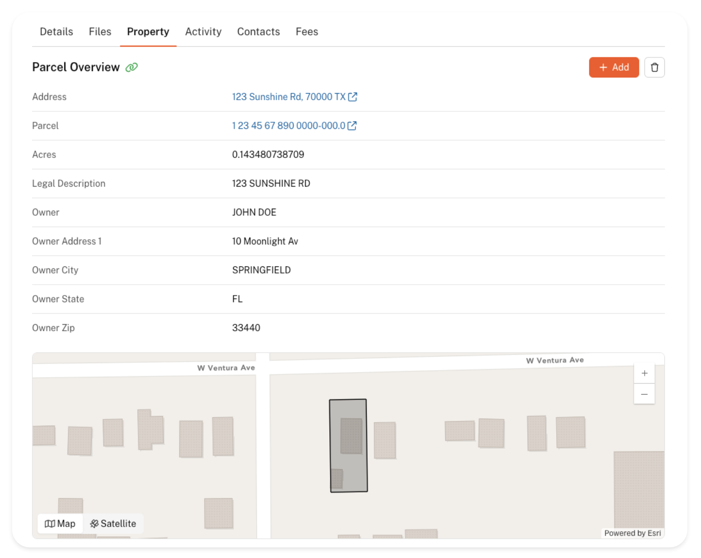The height and width of the screenshot is (558, 701).
Task: Open the 123 Sunshine Rd address link
Action: pos(288,97)
